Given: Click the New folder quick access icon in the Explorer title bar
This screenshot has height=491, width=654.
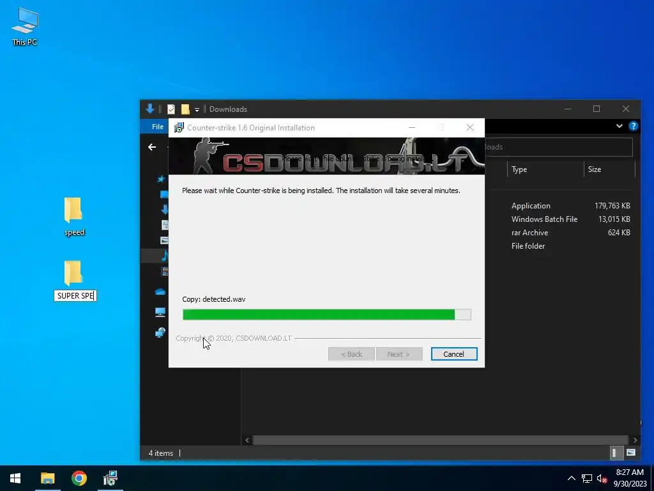Looking at the screenshot, I should [185, 109].
